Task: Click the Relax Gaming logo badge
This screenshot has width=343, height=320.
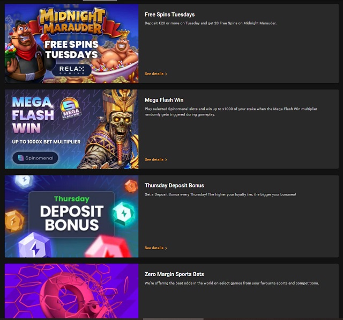Action: click(71, 70)
